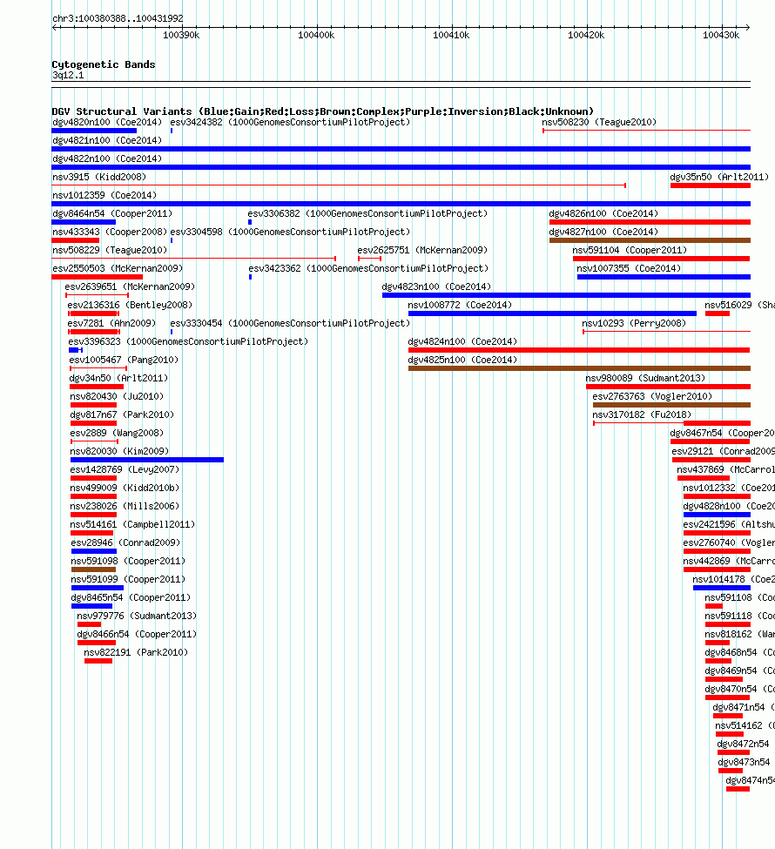This screenshot has width=775, height=849.
Task: Click nsv820430 (Ju2010) label
Action: [x=117, y=397]
